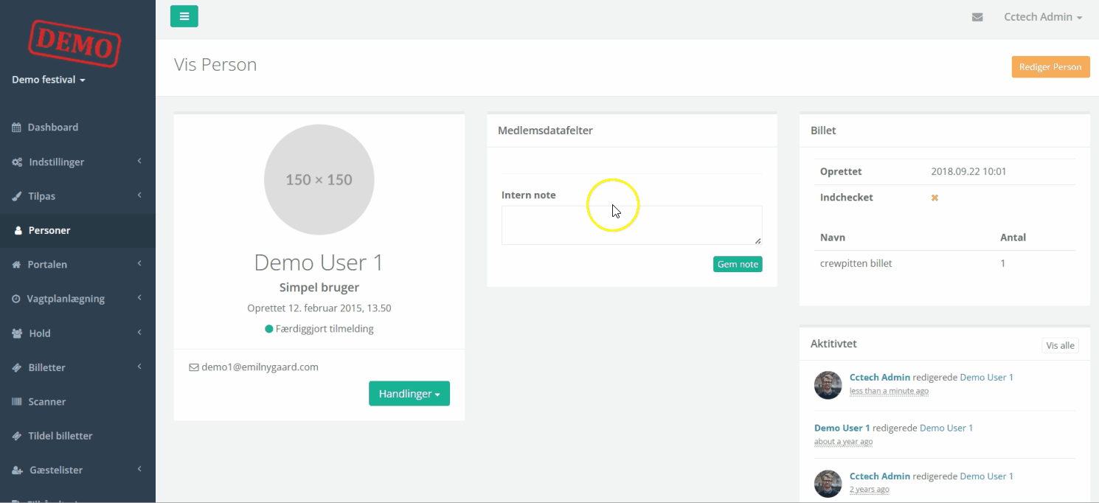The height and width of the screenshot is (503, 1099).
Task: Open Tildel billetter in sidebar
Action: click(x=77, y=436)
